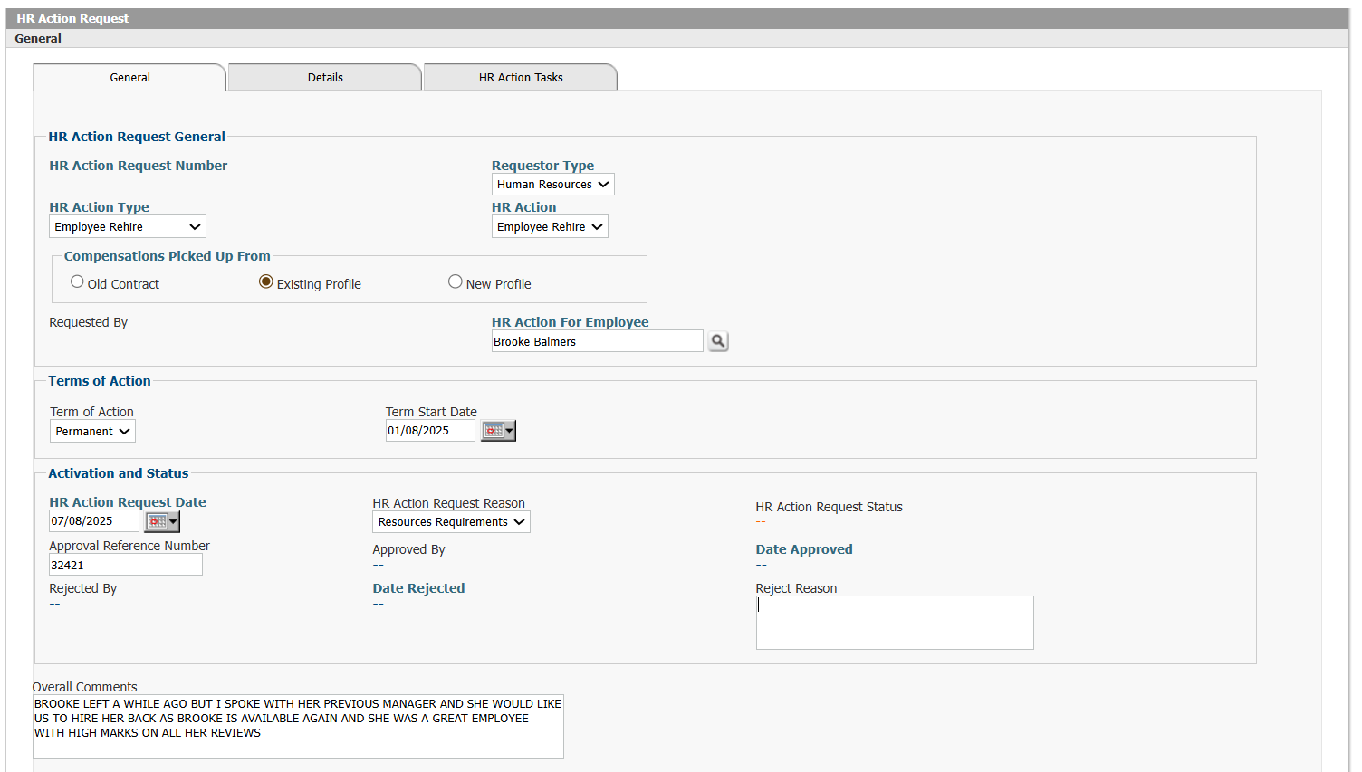Screen dimensions: 1362x772
Task: Select the Old Contract radio button
Action: (77, 282)
